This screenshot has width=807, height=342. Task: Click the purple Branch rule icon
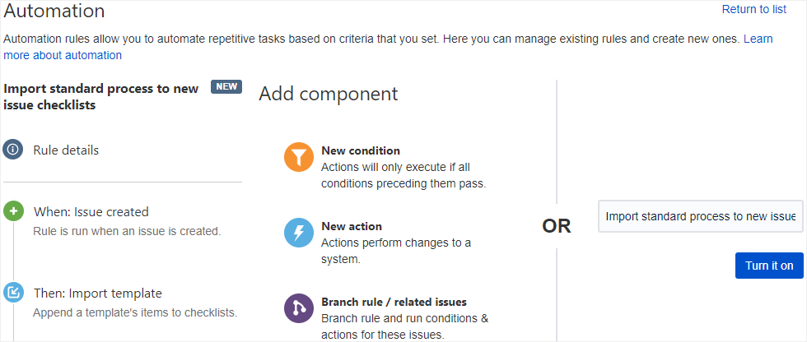299,308
